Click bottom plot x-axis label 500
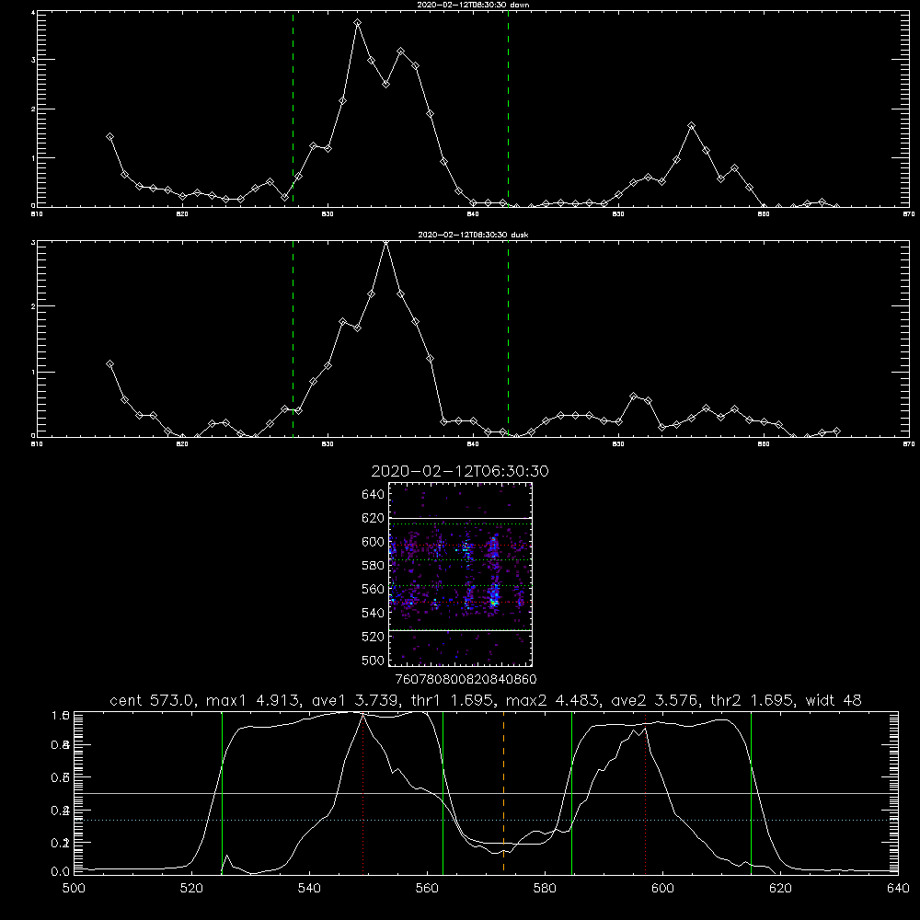The width and height of the screenshot is (920, 920). pos(74,889)
